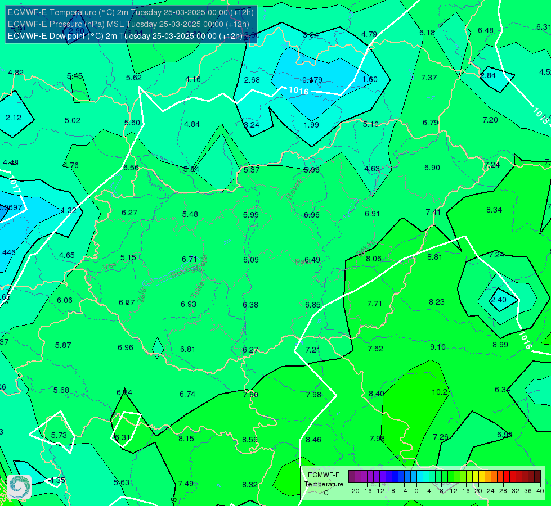Click the 8.99 temperature value
The image size is (551, 506).
(x=500, y=345)
